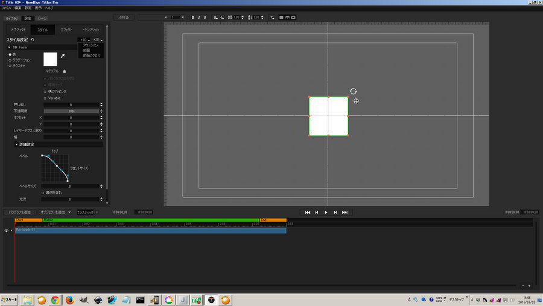Open the ヘルプ menu
Image resolution: width=543 pixels, height=306 pixels.
[x=49, y=8]
